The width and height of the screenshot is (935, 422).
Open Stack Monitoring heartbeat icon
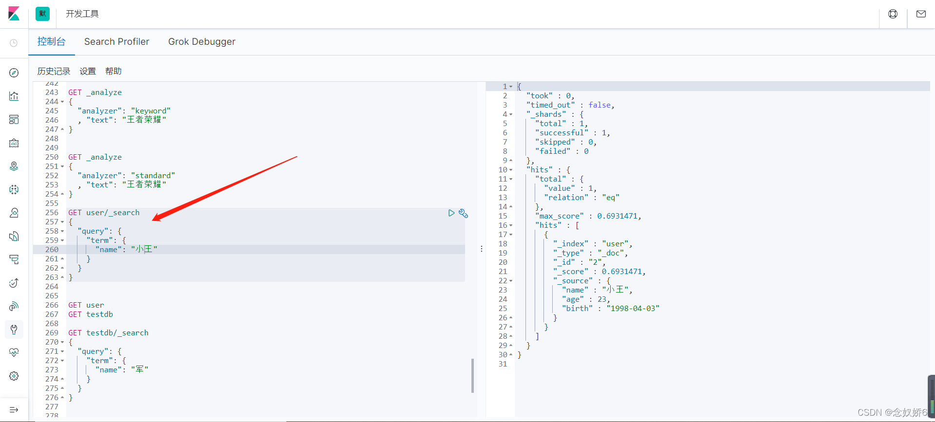click(14, 352)
